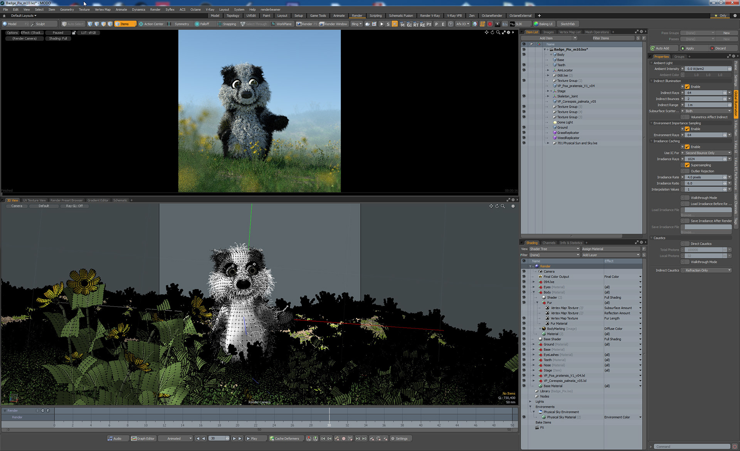Click the Indirect Rays value field
Screen dimensions: 740x451
[x=704, y=93]
